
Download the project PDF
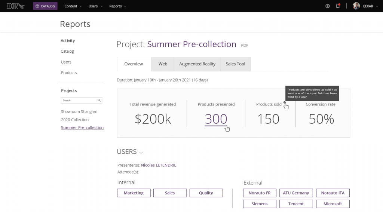coord(244,46)
